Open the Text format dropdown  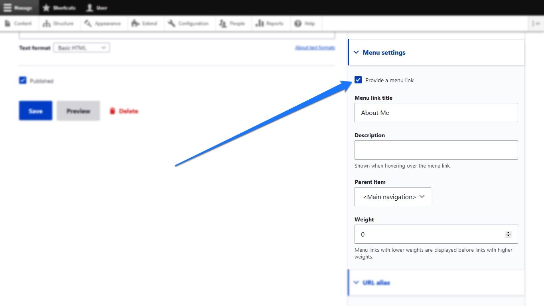point(82,48)
